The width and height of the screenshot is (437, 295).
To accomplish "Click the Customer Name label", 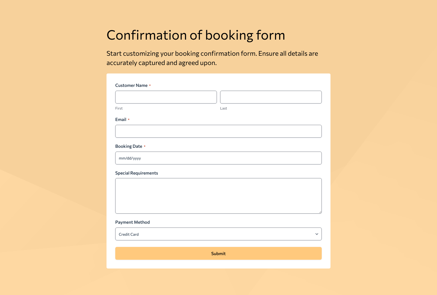I will pyautogui.click(x=132, y=85).
